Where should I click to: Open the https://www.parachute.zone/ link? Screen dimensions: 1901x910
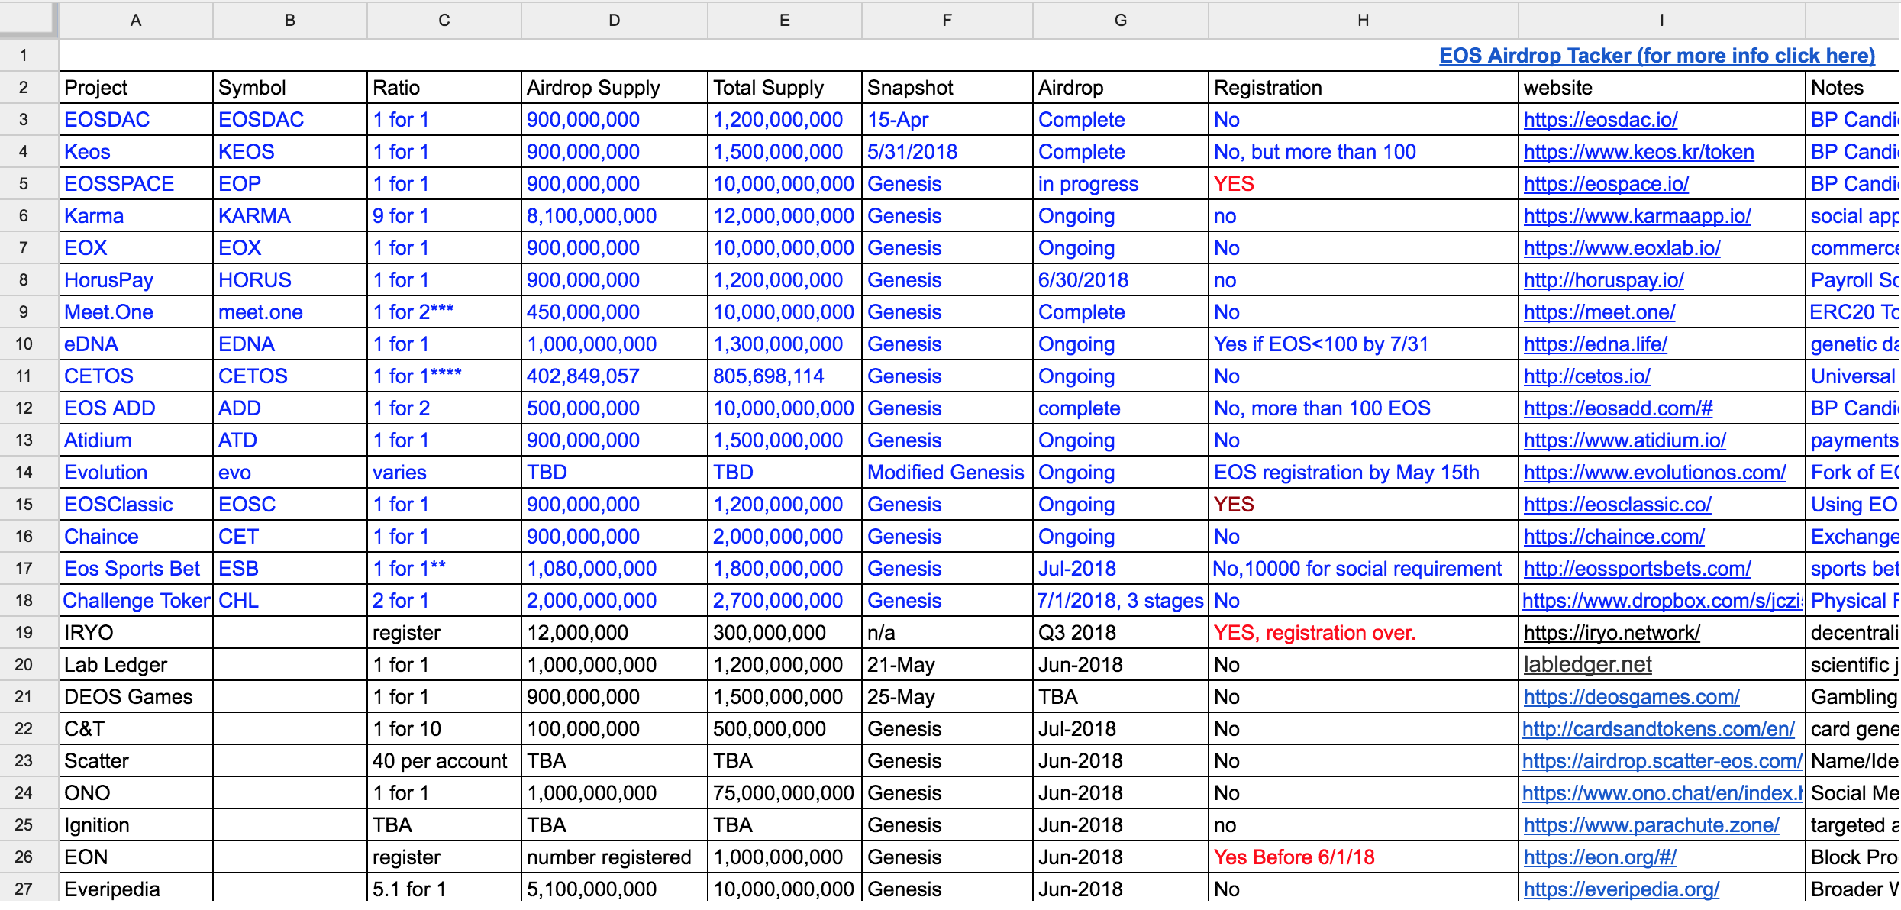pos(1651,825)
